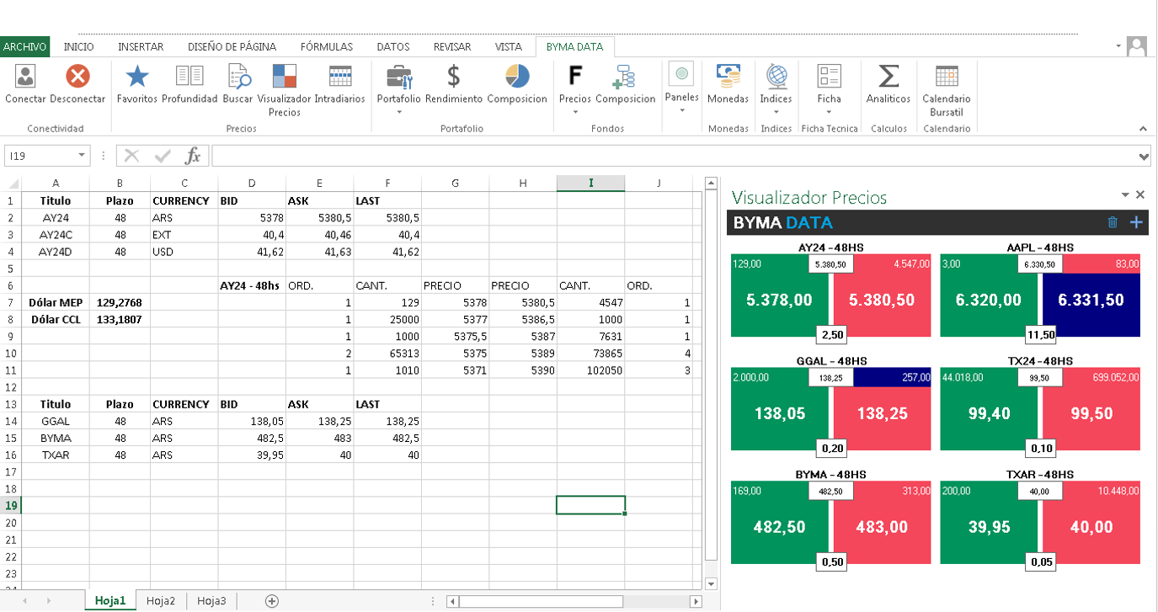Viewport: 1158px width, 612px height.
Task: Add a price panel with plus icon
Action: click(x=1136, y=222)
